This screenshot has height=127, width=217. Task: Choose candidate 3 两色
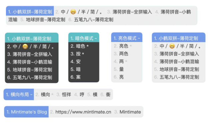point(127,54)
